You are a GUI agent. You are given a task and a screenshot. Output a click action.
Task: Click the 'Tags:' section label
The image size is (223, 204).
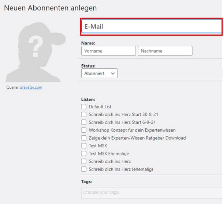pyautogui.click(x=86, y=182)
